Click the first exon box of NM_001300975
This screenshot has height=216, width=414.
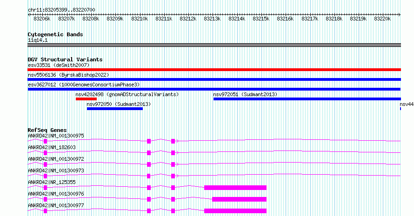(46, 141)
